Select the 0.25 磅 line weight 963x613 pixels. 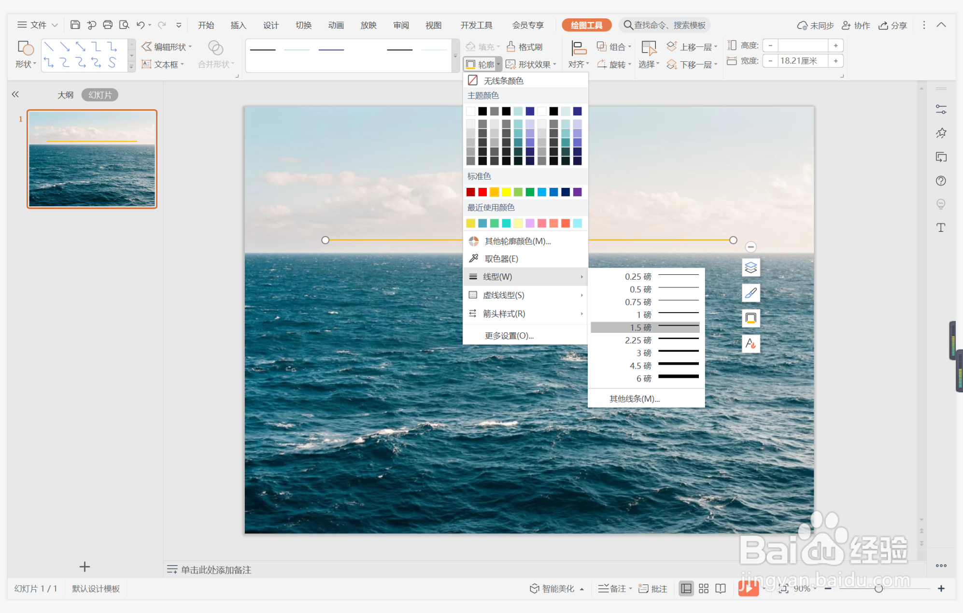pyautogui.click(x=645, y=276)
